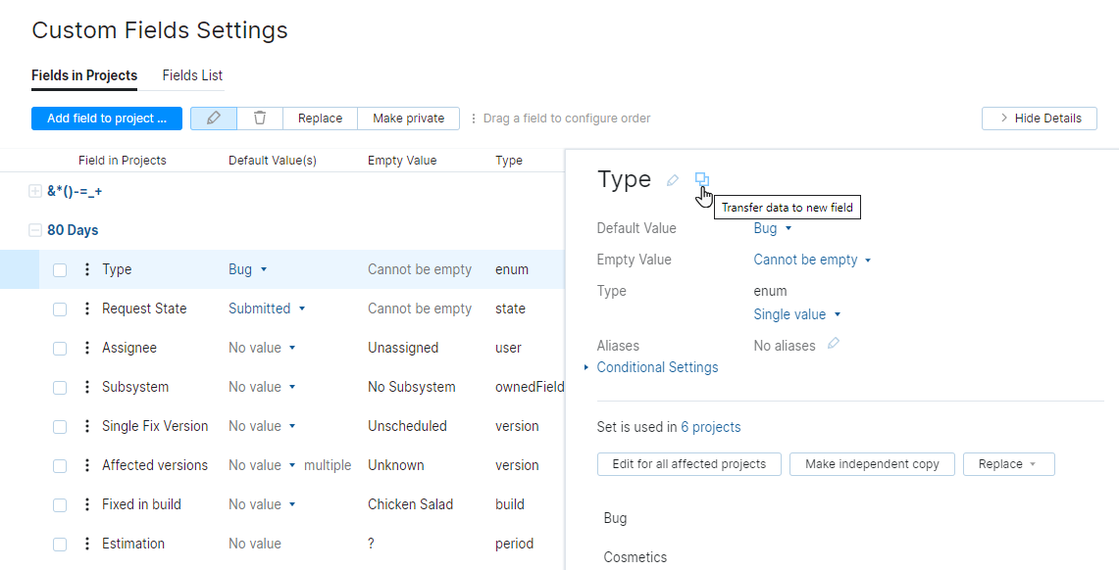This screenshot has width=1119, height=570.
Task: Expand Conditional Settings section
Action: [x=657, y=367]
